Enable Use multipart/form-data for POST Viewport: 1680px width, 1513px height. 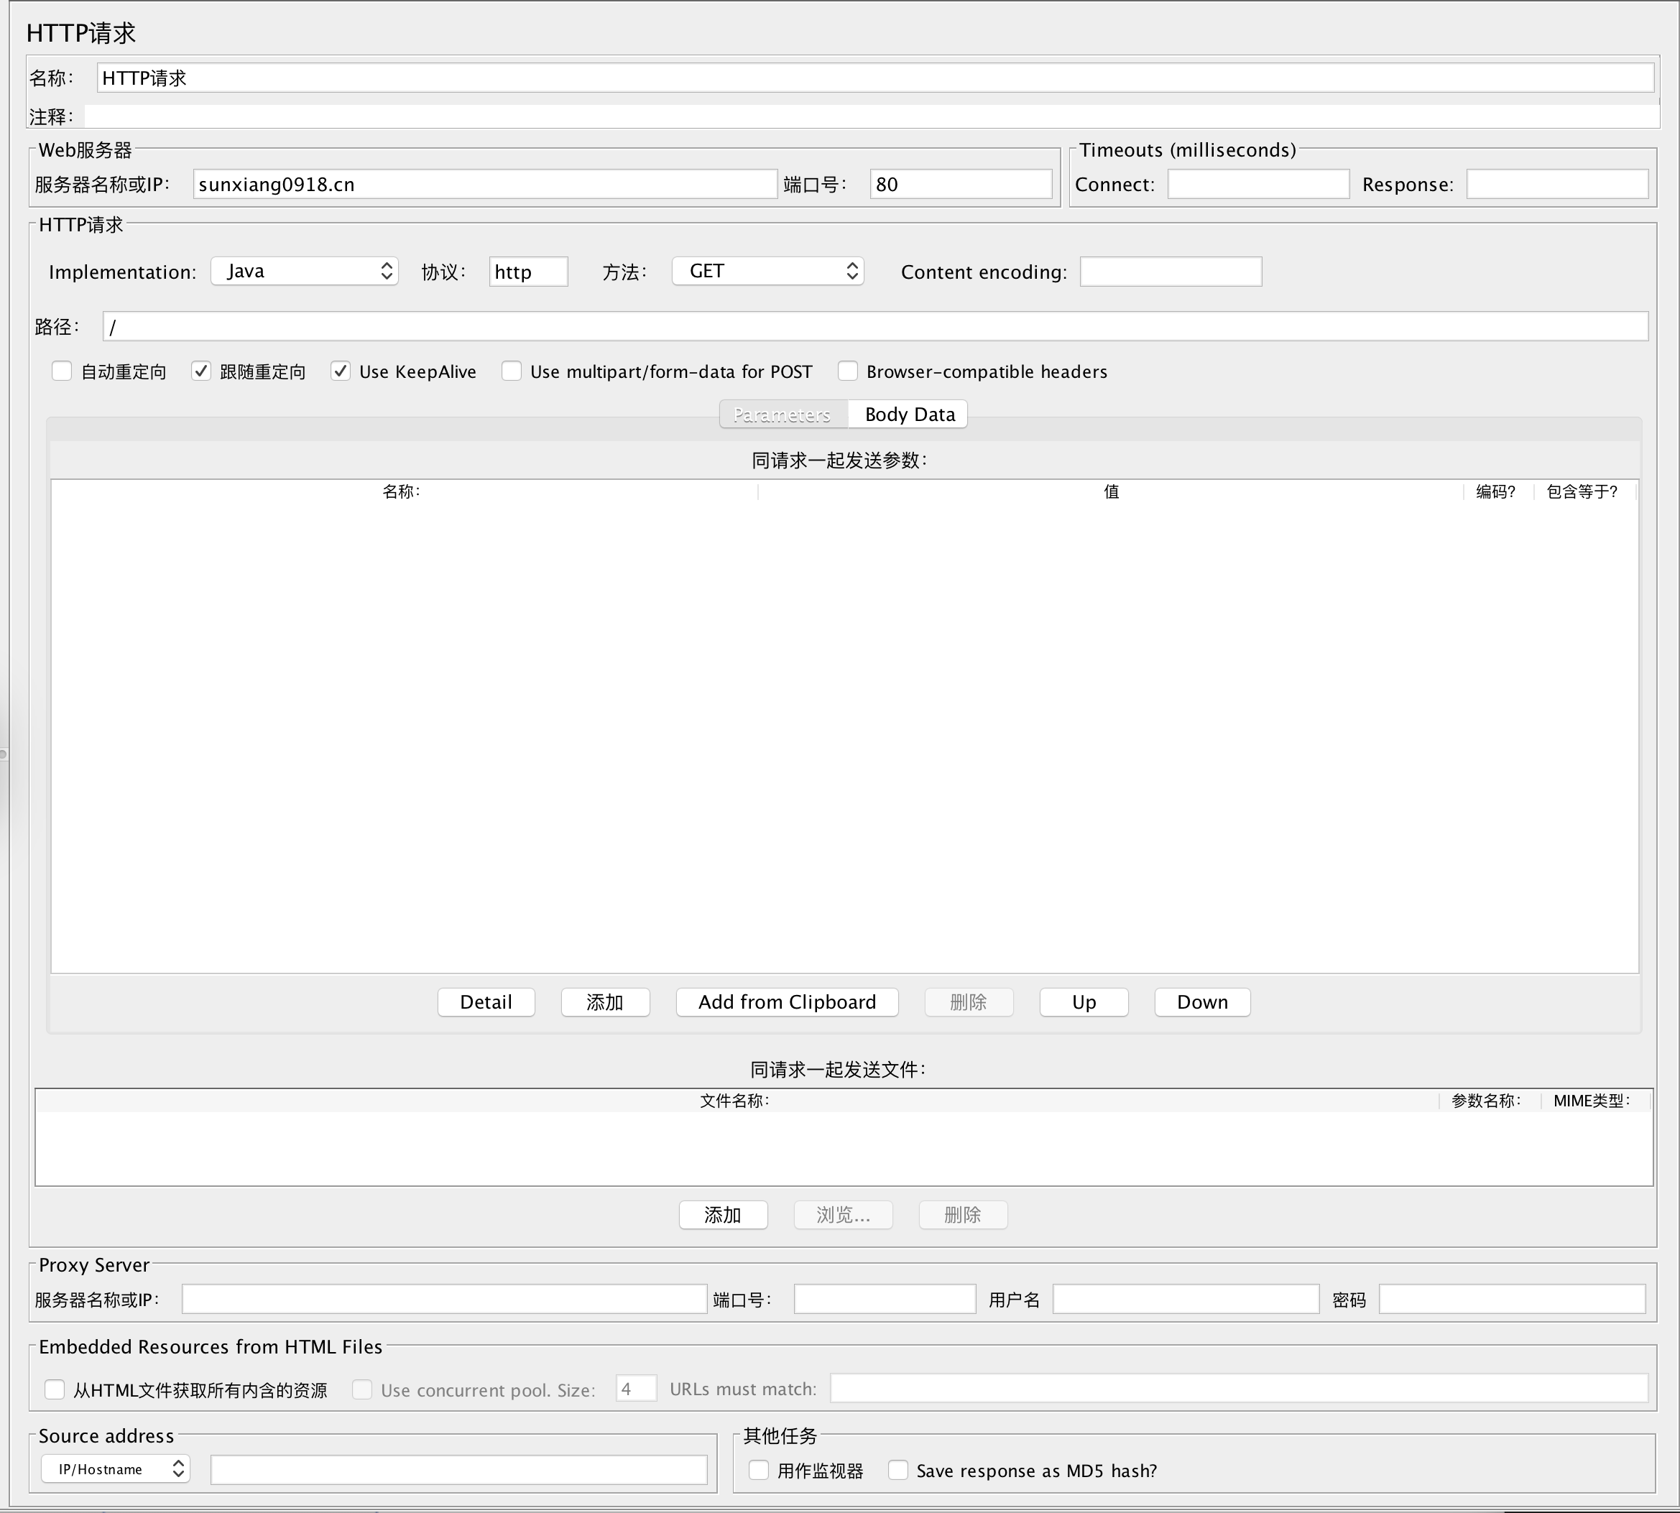pos(512,371)
